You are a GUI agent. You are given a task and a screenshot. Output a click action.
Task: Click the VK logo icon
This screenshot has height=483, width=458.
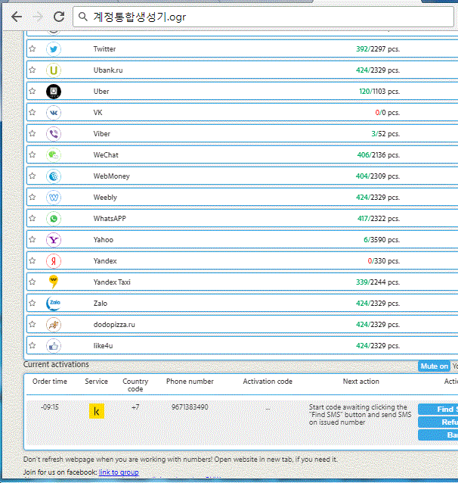54,113
